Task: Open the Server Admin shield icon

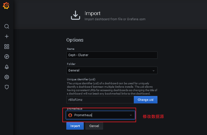Action: [x=7, y=87]
